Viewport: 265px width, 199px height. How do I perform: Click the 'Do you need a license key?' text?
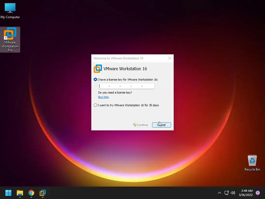point(115,93)
